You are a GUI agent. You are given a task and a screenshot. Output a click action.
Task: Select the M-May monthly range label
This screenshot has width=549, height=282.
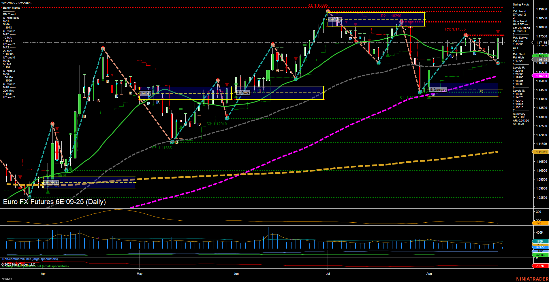[x=145, y=93]
